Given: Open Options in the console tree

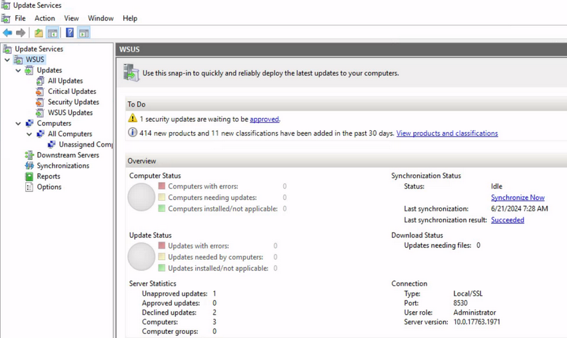Looking at the screenshot, I should click(x=49, y=187).
